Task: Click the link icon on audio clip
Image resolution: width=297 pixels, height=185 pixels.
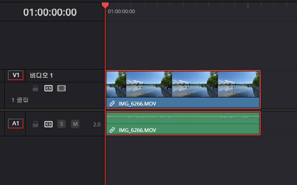Action: tap(112, 130)
